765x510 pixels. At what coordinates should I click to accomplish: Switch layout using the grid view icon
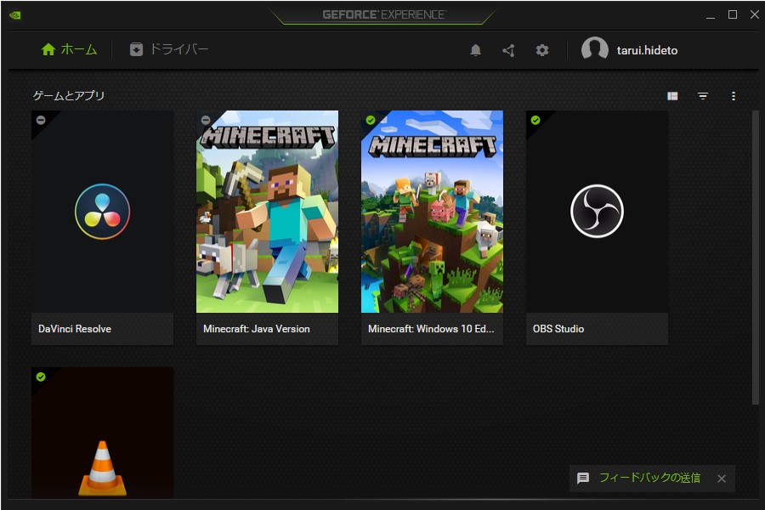coord(671,96)
